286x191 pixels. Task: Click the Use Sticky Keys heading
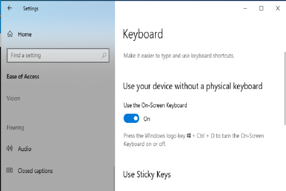pyautogui.click(x=147, y=175)
